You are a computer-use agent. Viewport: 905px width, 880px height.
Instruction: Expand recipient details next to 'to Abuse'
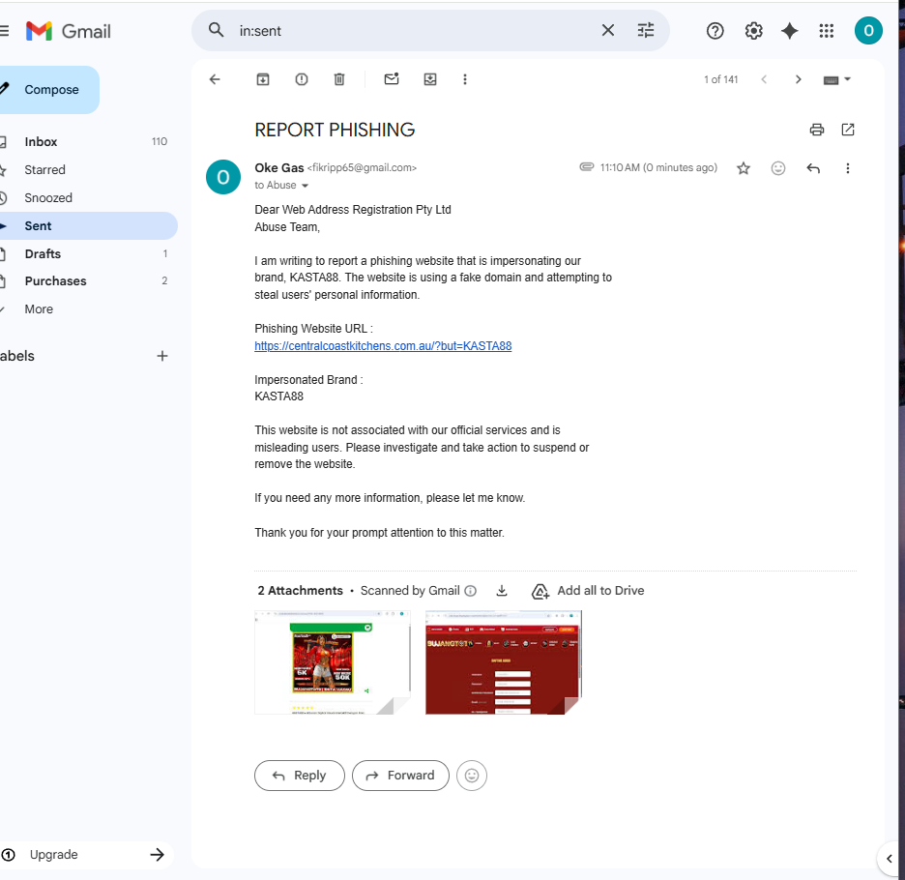(x=305, y=186)
